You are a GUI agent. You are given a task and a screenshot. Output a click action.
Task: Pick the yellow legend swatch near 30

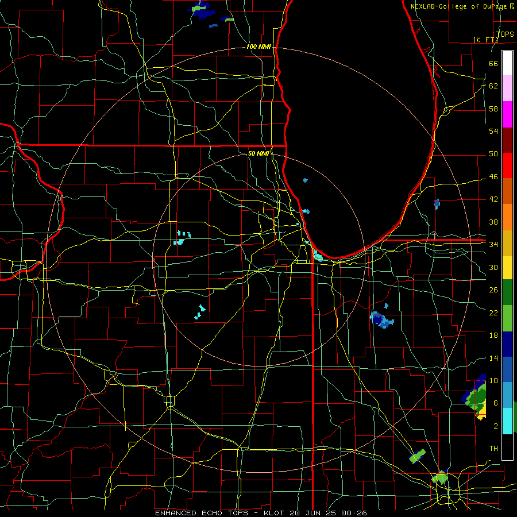click(507, 268)
